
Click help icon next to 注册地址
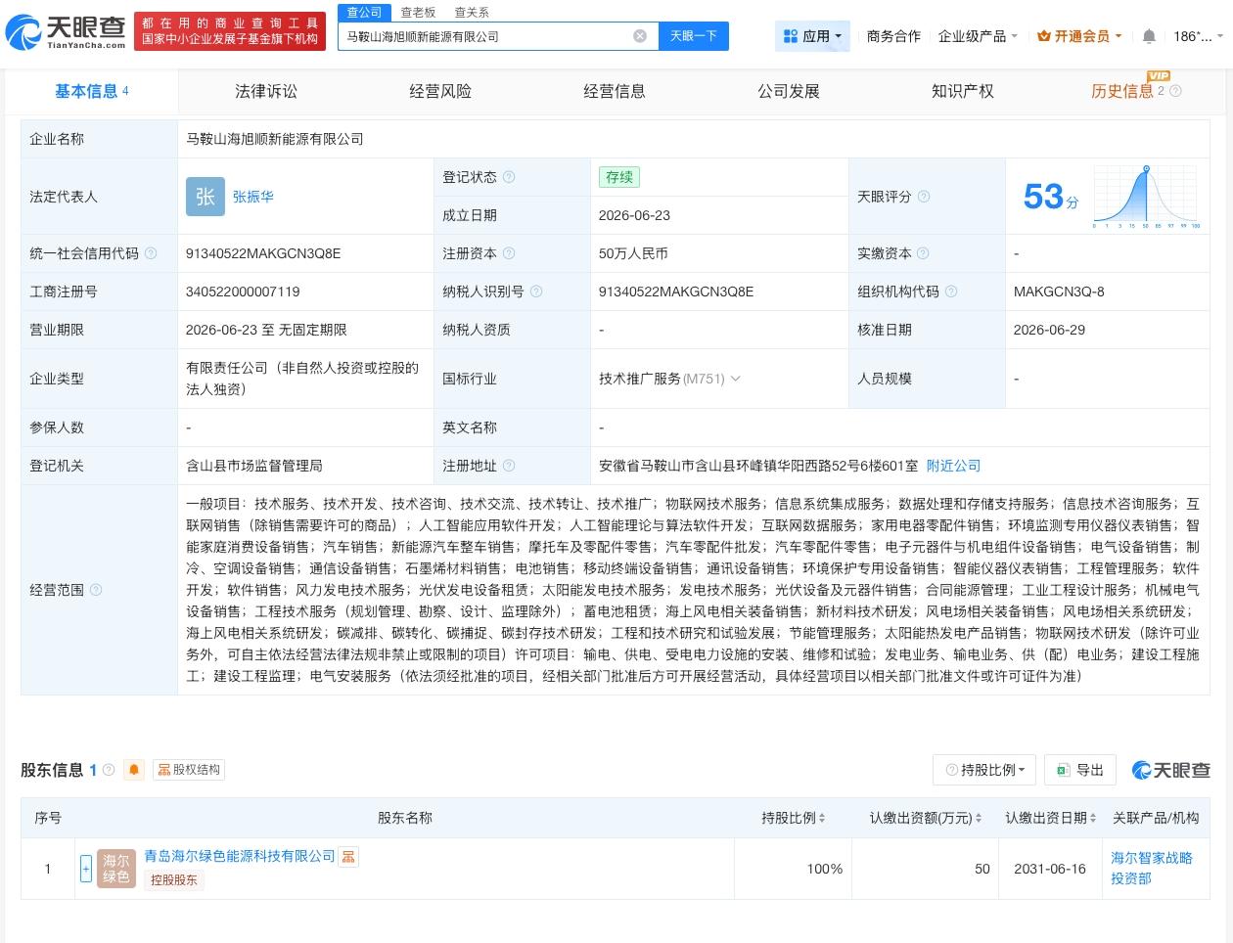pyautogui.click(x=509, y=466)
